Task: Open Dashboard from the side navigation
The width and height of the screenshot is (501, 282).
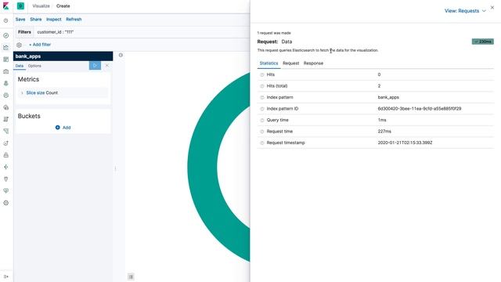Action: pyautogui.click(x=5, y=60)
